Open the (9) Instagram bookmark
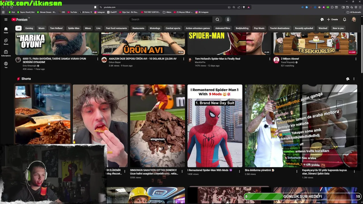 [202, 12]
